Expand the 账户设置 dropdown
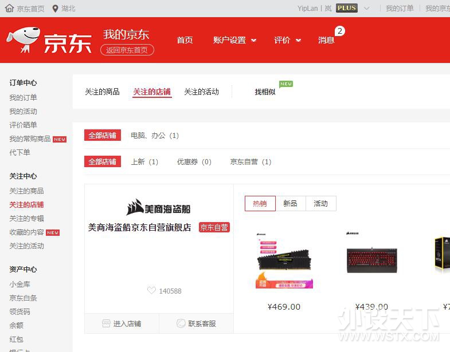This screenshot has width=450, height=352. click(234, 40)
